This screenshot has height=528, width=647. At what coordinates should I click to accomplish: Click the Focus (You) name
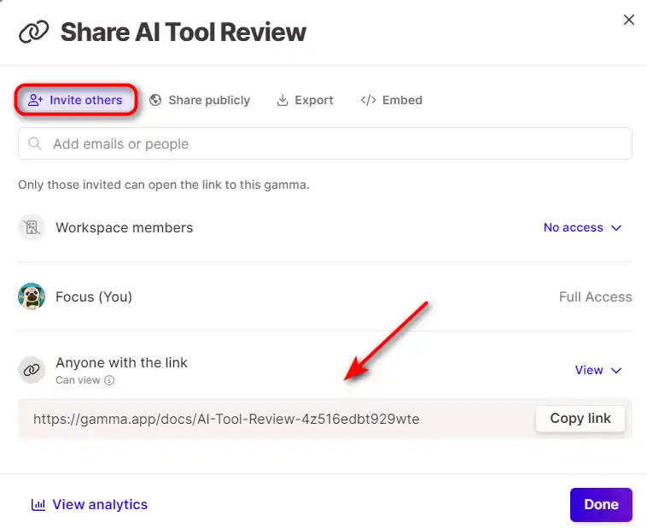pyautogui.click(x=94, y=296)
